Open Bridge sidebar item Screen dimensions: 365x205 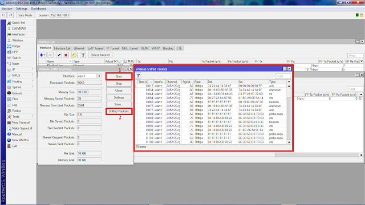point(16,46)
